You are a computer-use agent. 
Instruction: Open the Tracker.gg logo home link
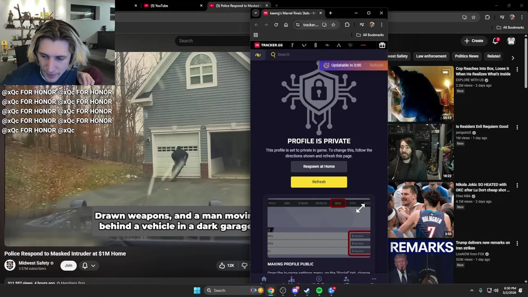click(x=269, y=45)
